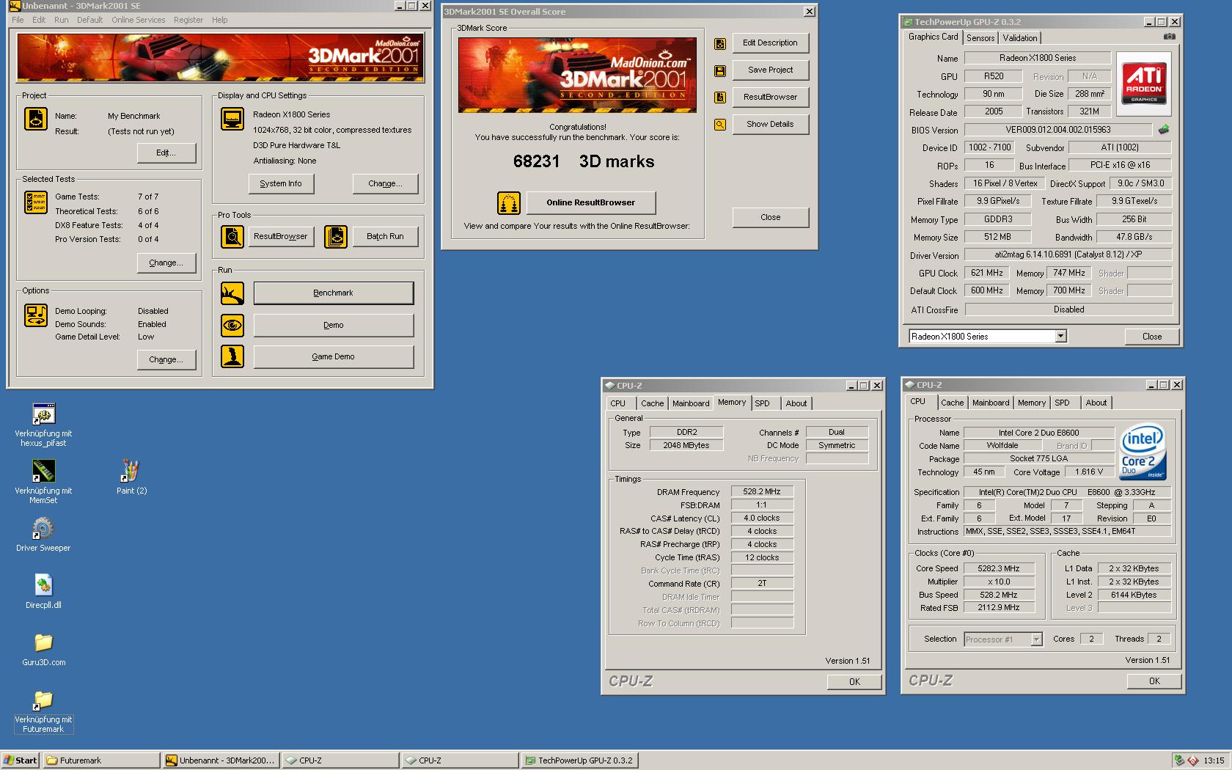Screen dimensions: 1232x770
Task: Click the ResultBrowser icon in score window
Action: click(x=720, y=98)
